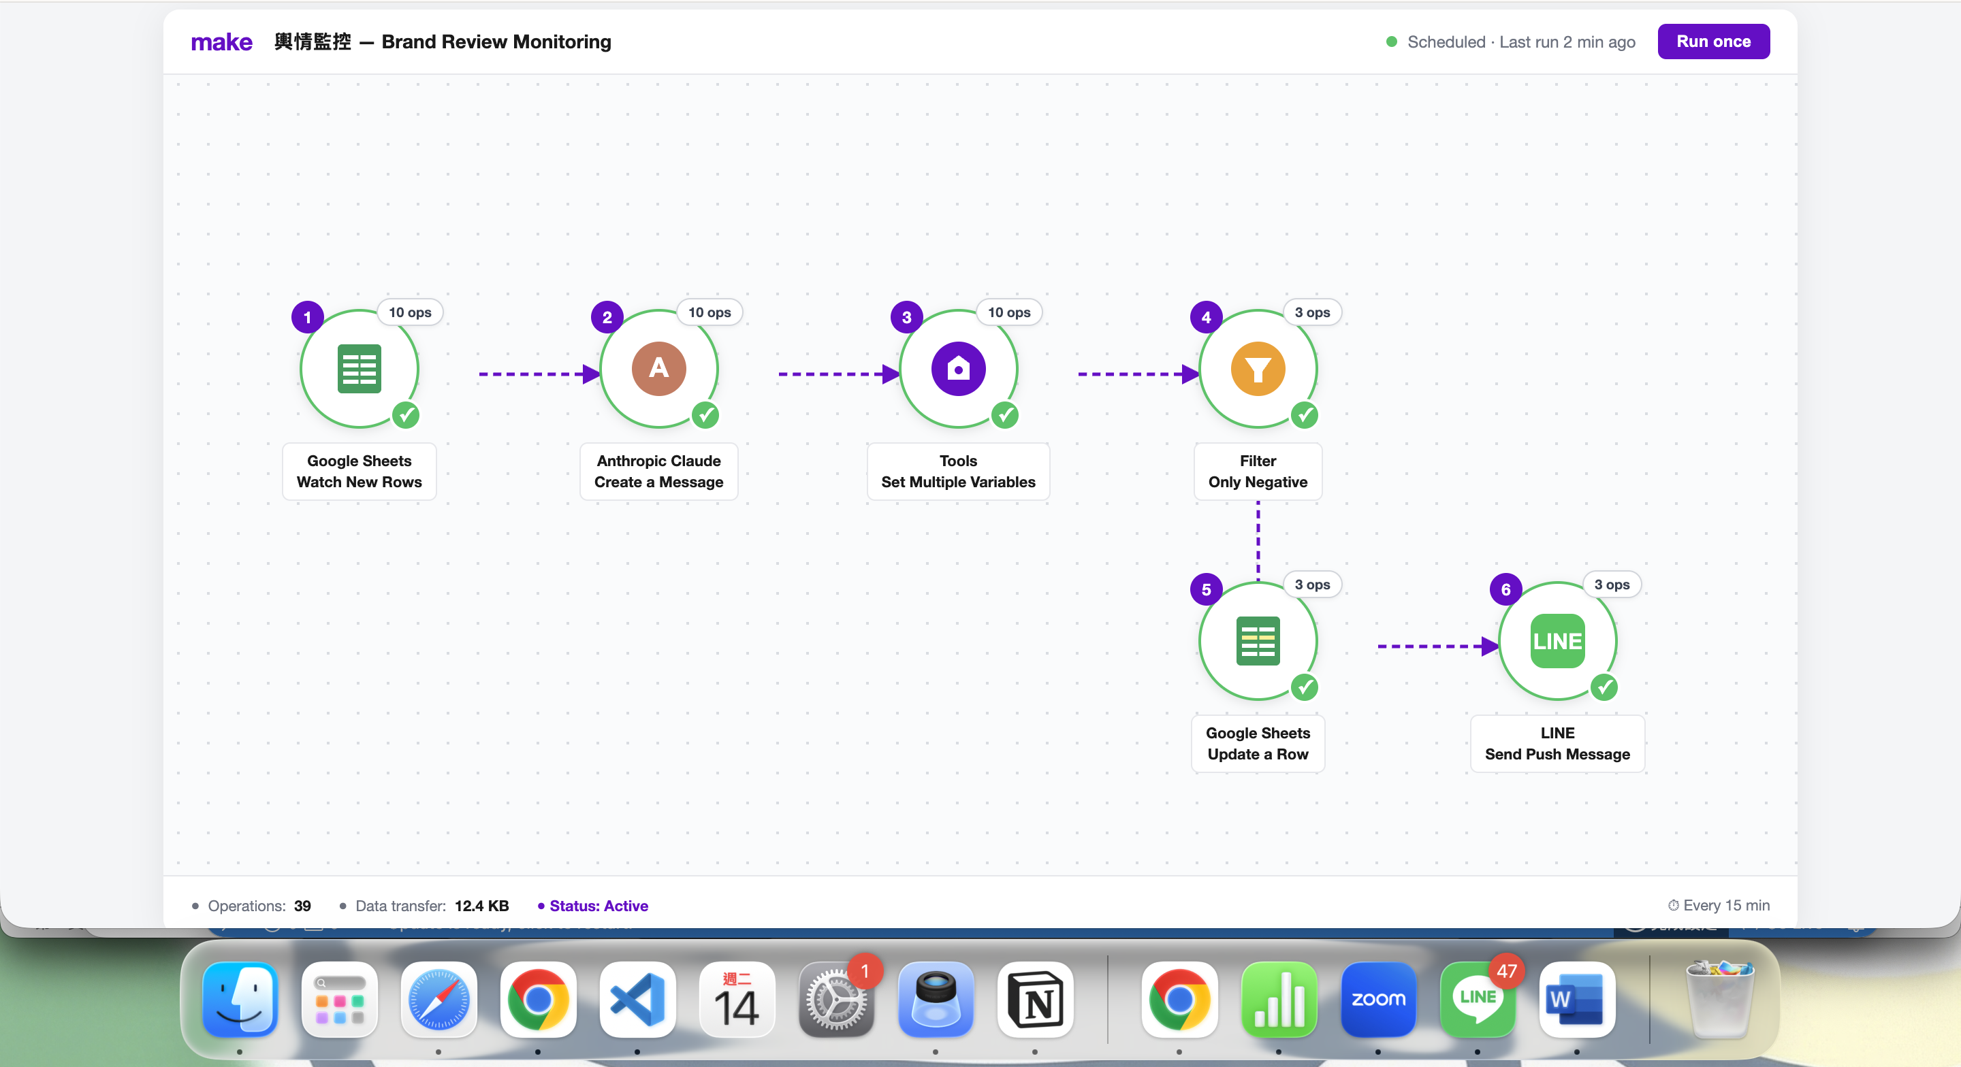Click the '10 ops' badge on module 2

(x=710, y=312)
